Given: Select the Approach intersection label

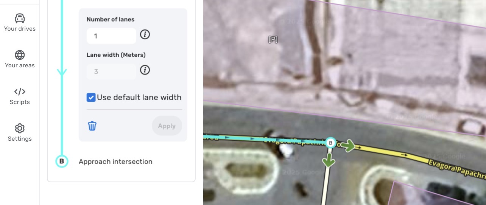Looking at the screenshot, I should (x=115, y=162).
